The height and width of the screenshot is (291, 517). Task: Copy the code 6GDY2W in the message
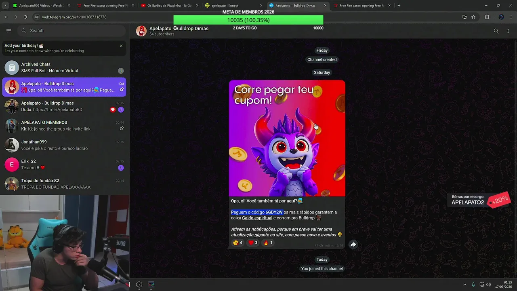coord(274,212)
